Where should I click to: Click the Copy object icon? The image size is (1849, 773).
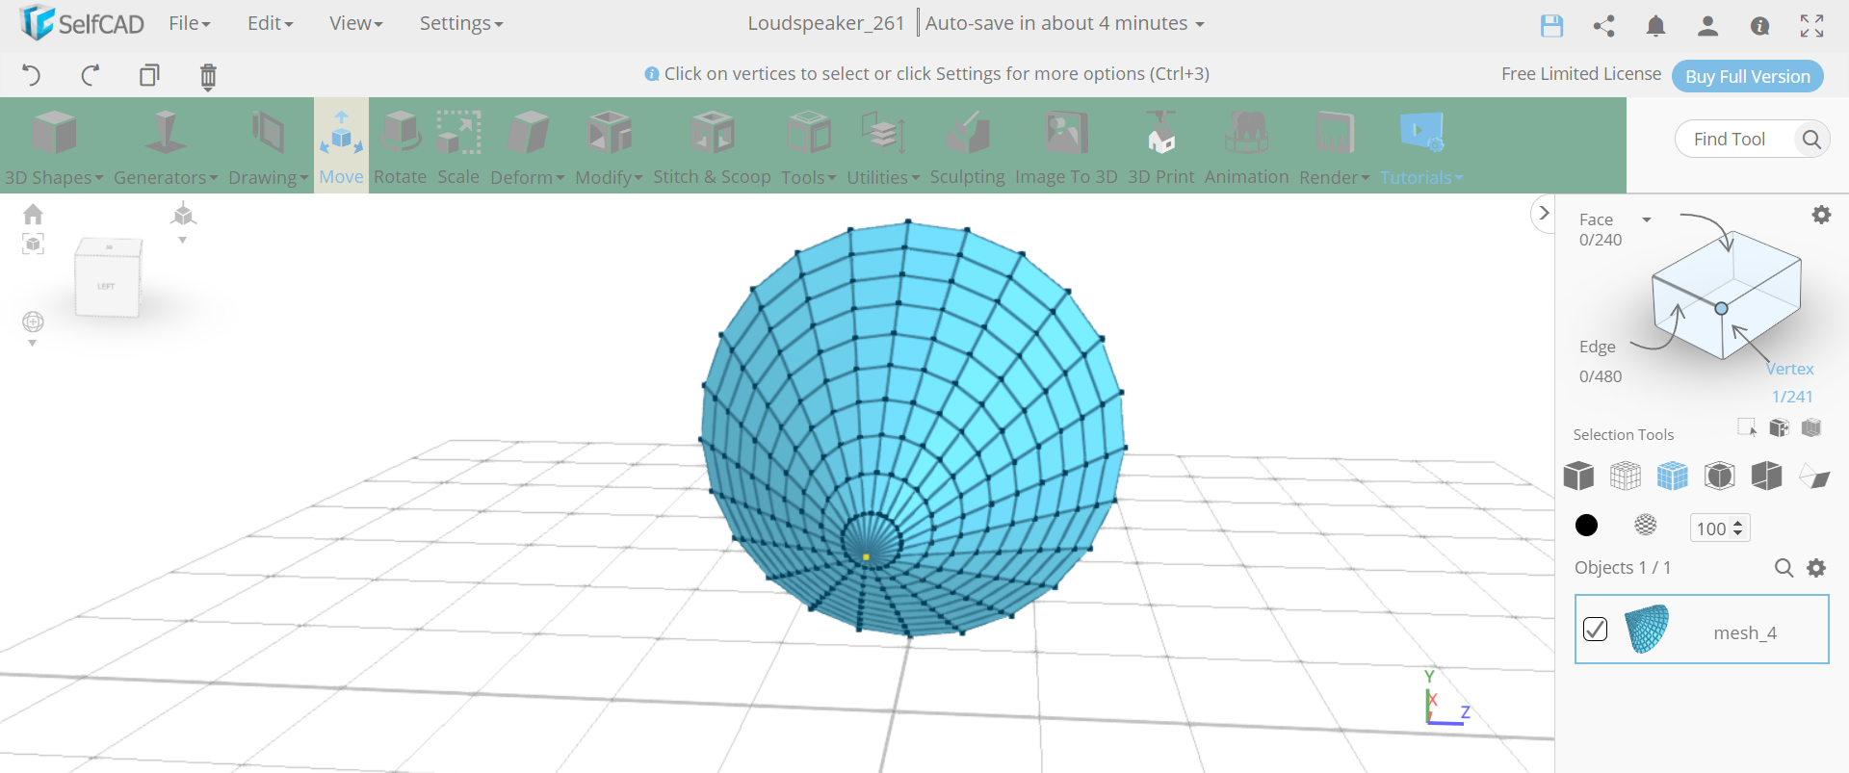[x=149, y=75]
